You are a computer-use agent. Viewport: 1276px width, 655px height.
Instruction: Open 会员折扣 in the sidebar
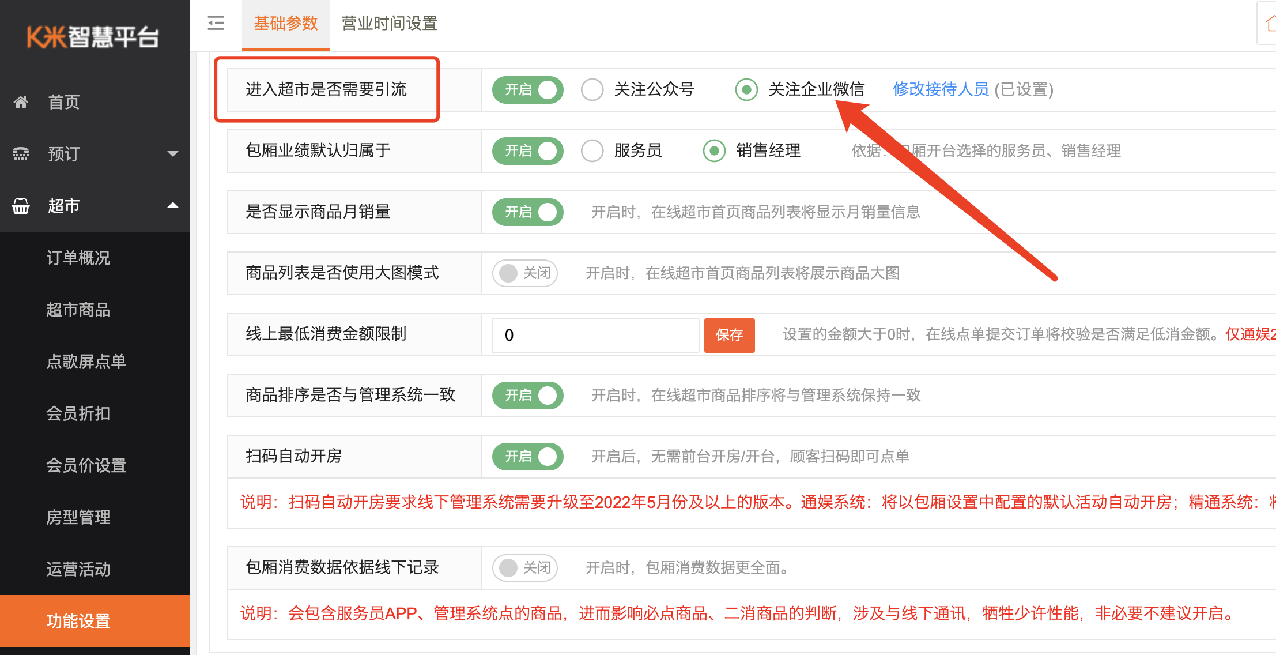coord(78,413)
